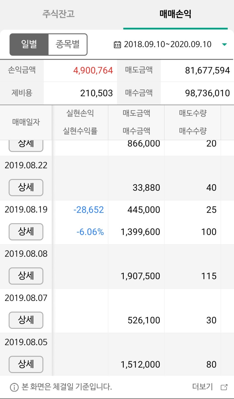
Task: Tap the green dropdown triangle after the dates
Action: (x=224, y=44)
